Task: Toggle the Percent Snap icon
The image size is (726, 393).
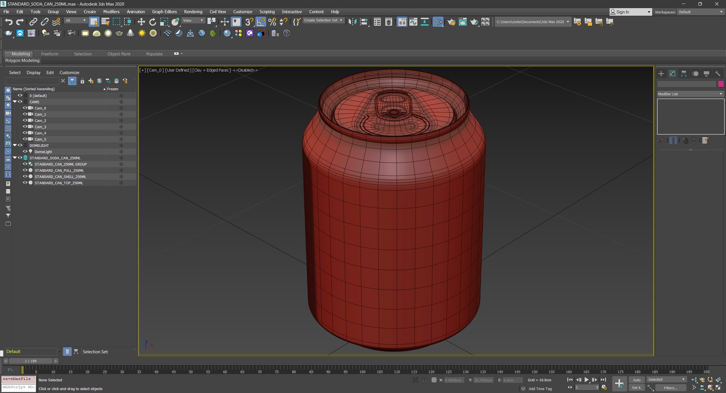Action: [272, 22]
